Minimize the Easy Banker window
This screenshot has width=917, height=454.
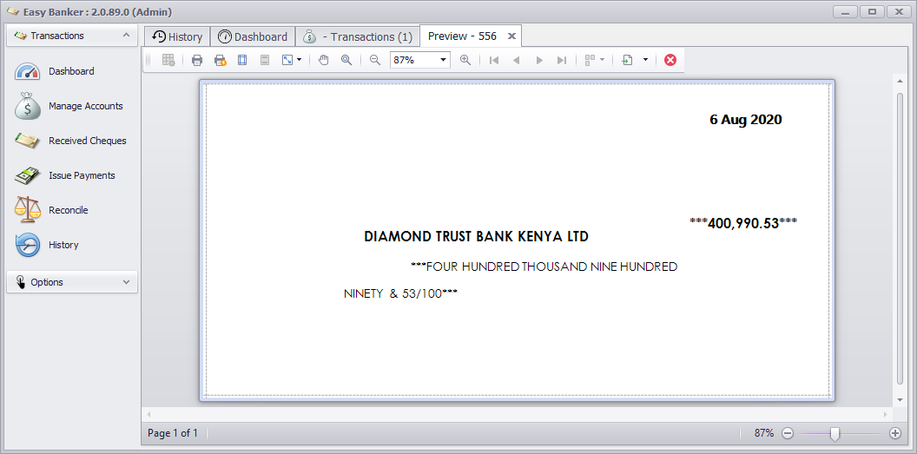pos(846,11)
